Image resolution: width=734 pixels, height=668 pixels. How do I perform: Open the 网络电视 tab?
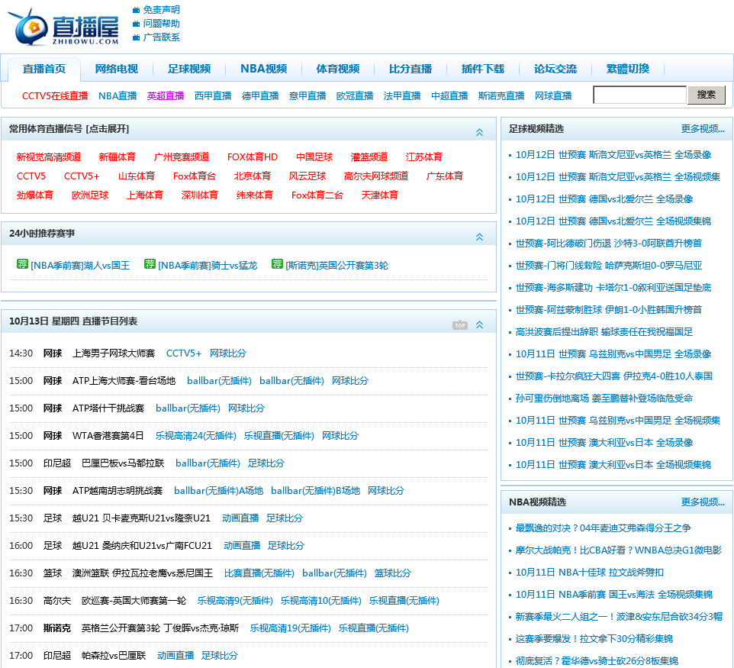[117, 69]
